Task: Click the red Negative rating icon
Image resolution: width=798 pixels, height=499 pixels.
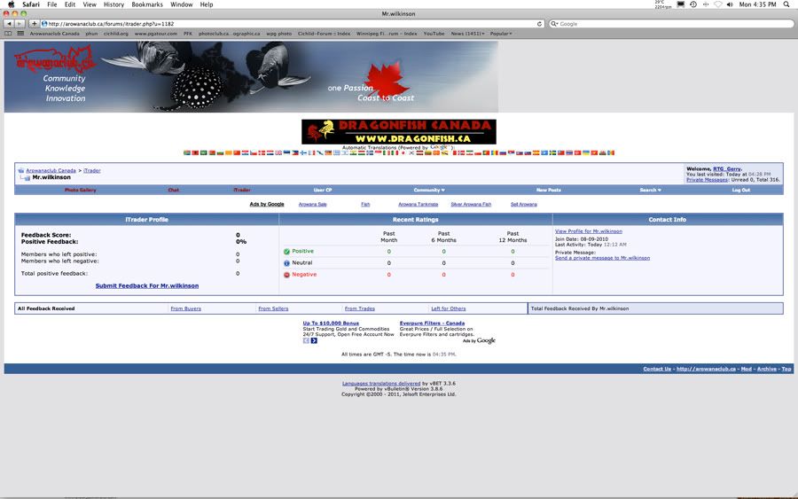Action: (x=286, y=275)
